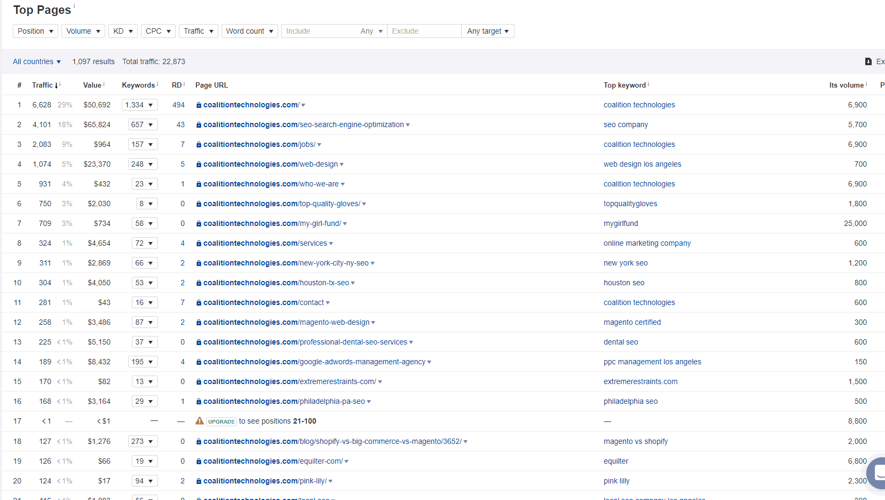Viewport: 885px width, 500px height.
Task: Open the All countries dropdown
Action: (36, 61)
